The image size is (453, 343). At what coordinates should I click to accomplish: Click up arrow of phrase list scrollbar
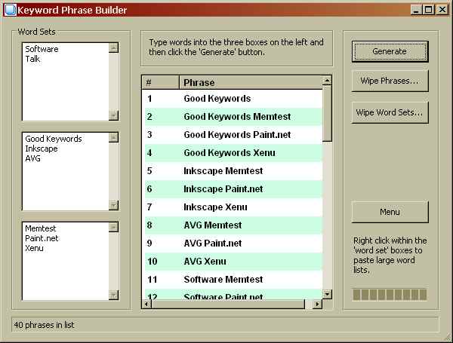[327, 81]
